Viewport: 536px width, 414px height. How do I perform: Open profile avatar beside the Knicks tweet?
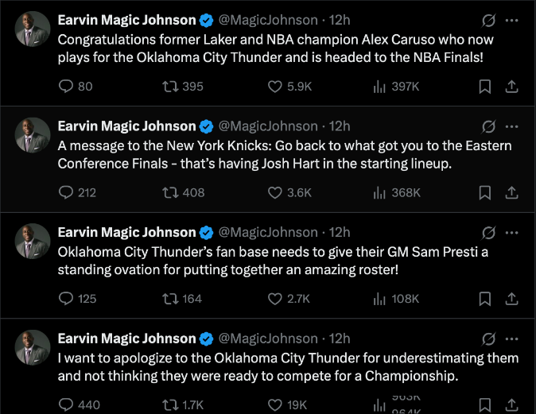pos(33,135)
